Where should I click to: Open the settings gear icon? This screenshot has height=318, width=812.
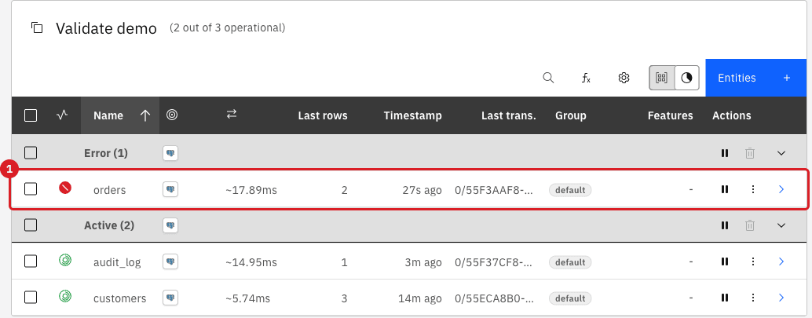pos(624,79)
